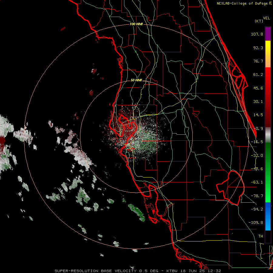Select the 107.8 legend value
Viewport: 273px width, 273px height.
257,34
